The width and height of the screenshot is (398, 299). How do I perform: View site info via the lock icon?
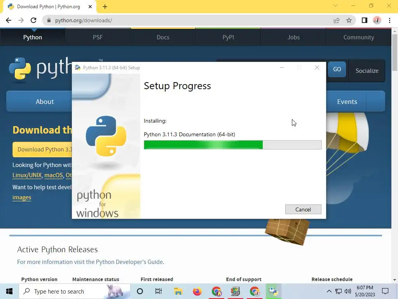click(49, 20)
